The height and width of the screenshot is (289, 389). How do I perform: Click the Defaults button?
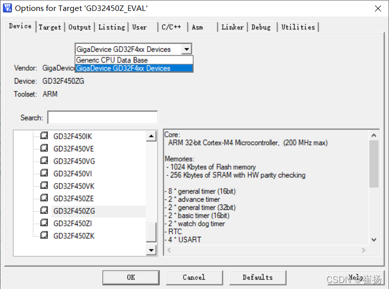pyautogui.click(x=258, y=278)
